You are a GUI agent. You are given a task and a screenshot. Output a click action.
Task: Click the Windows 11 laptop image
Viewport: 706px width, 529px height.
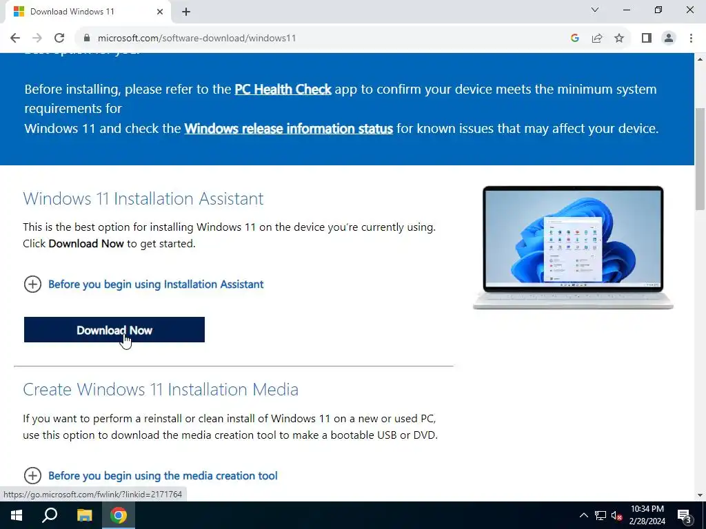coord(573,247)
